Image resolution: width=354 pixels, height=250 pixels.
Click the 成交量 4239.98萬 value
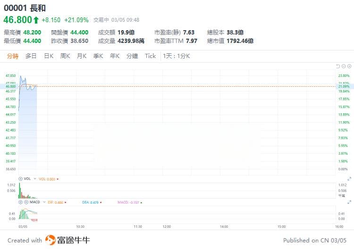pyautogui.click(x=131, y=41)
